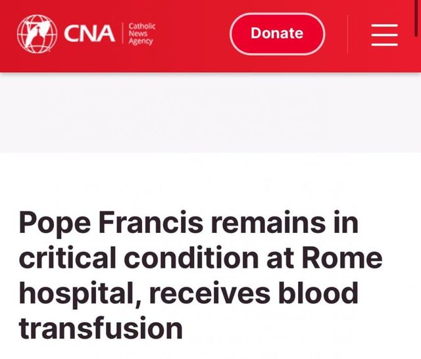This screenshot has height=359, width=421.
Task: Click the word "Rome" in headline
Action: click(x=343, y=258)
